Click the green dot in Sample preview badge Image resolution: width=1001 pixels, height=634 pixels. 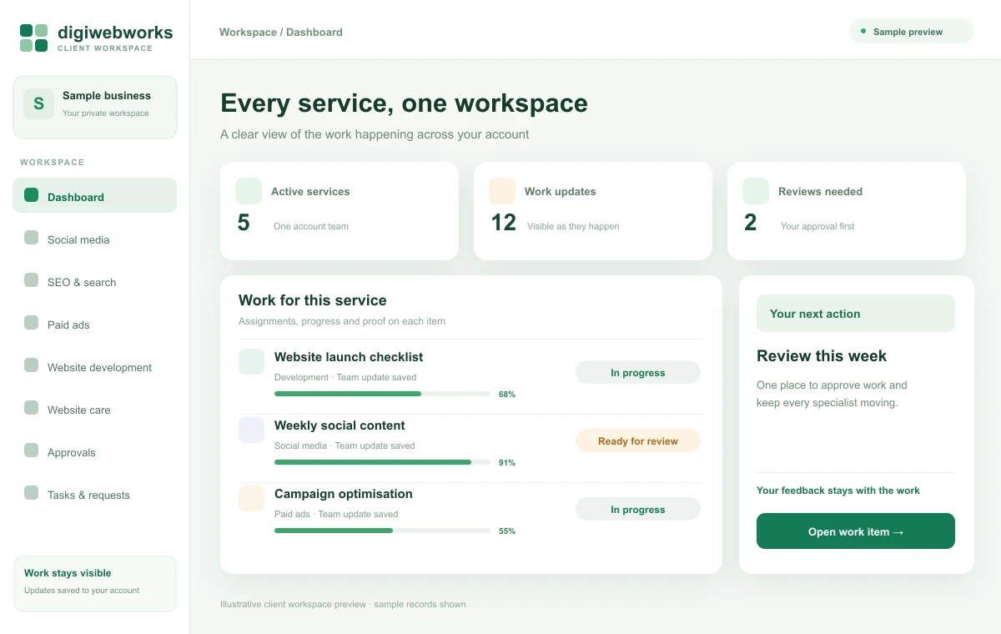(x=863, y=31)
